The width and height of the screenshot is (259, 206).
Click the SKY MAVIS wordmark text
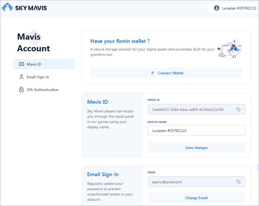(31, 8)
